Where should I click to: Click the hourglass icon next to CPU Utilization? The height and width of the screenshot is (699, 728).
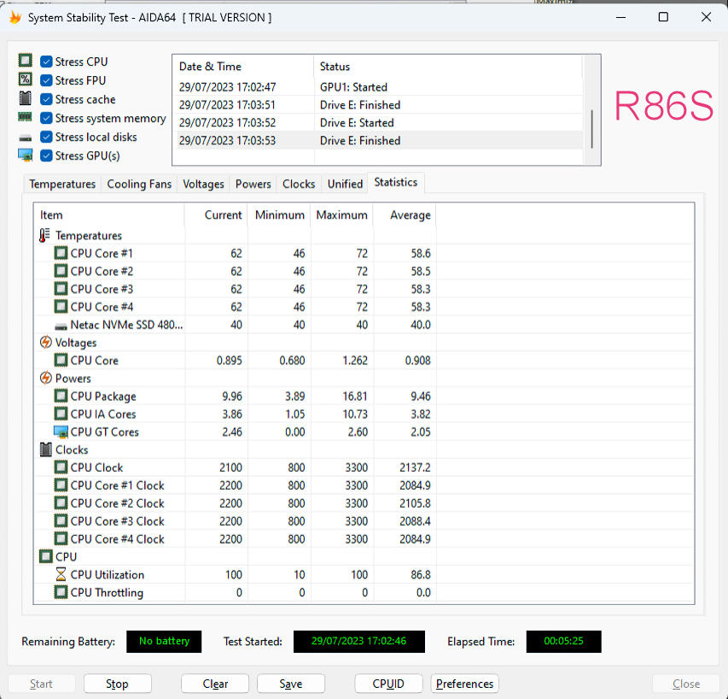tap(61, 574)
